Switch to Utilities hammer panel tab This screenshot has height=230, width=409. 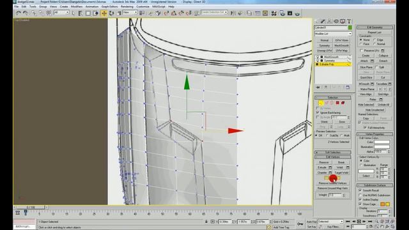point(349,21)
